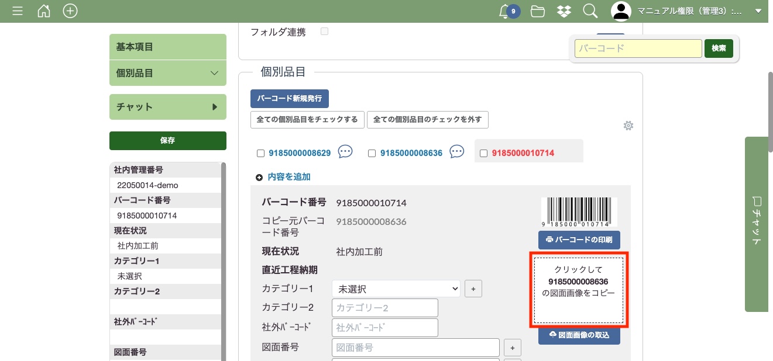Open the カテゴリー1 dropdown
This screenshot has width=773, height=361.
pyautogui.click(x=396, y=289)
